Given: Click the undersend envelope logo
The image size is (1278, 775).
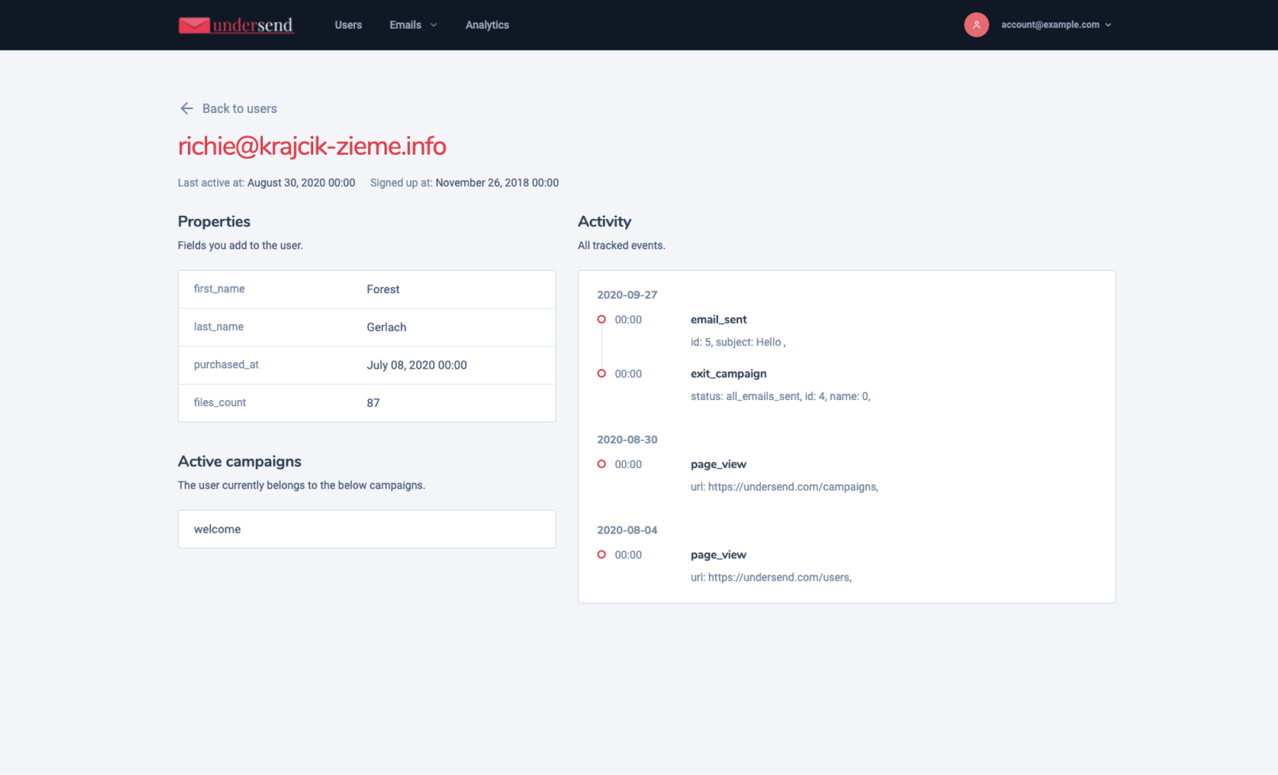Looking at the screenshot, I should (194, 25).
